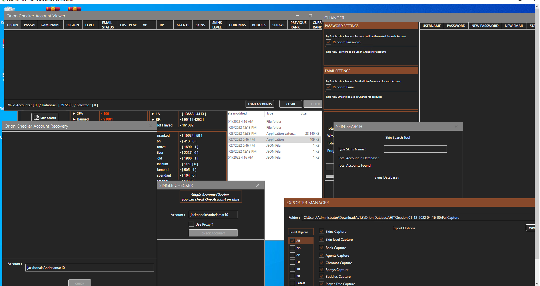
Task: Expand the Banned stats row
Action: coord(74,119)
